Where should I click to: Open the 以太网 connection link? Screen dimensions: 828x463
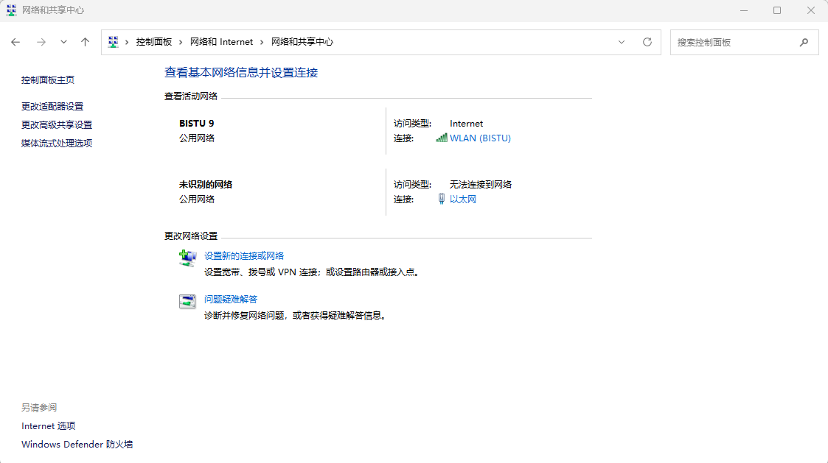pos(462,199)
